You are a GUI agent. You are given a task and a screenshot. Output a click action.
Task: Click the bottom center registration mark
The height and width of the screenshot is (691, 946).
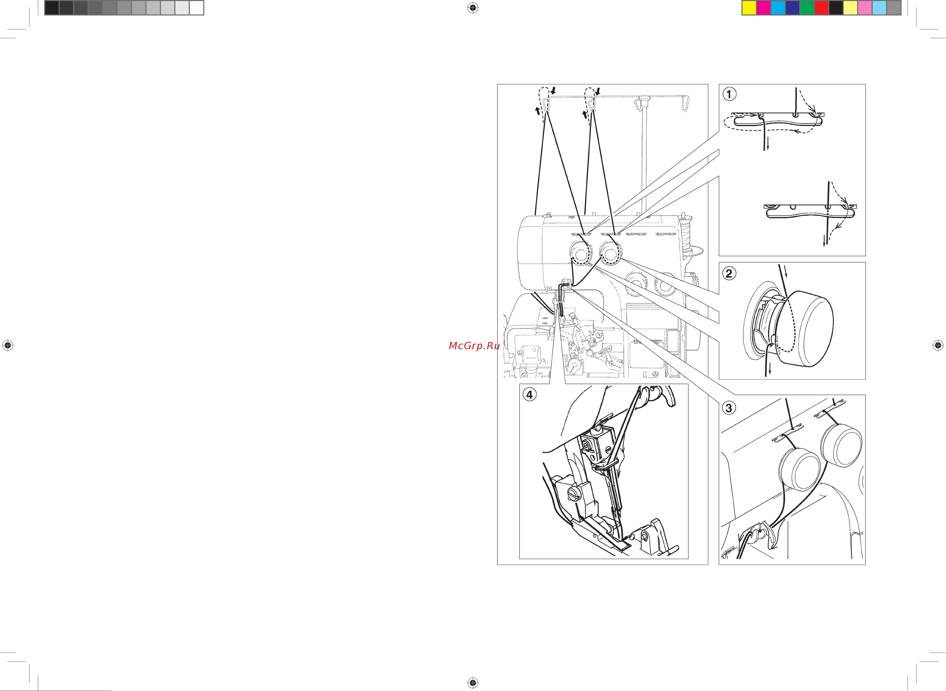tap(473, 683)
